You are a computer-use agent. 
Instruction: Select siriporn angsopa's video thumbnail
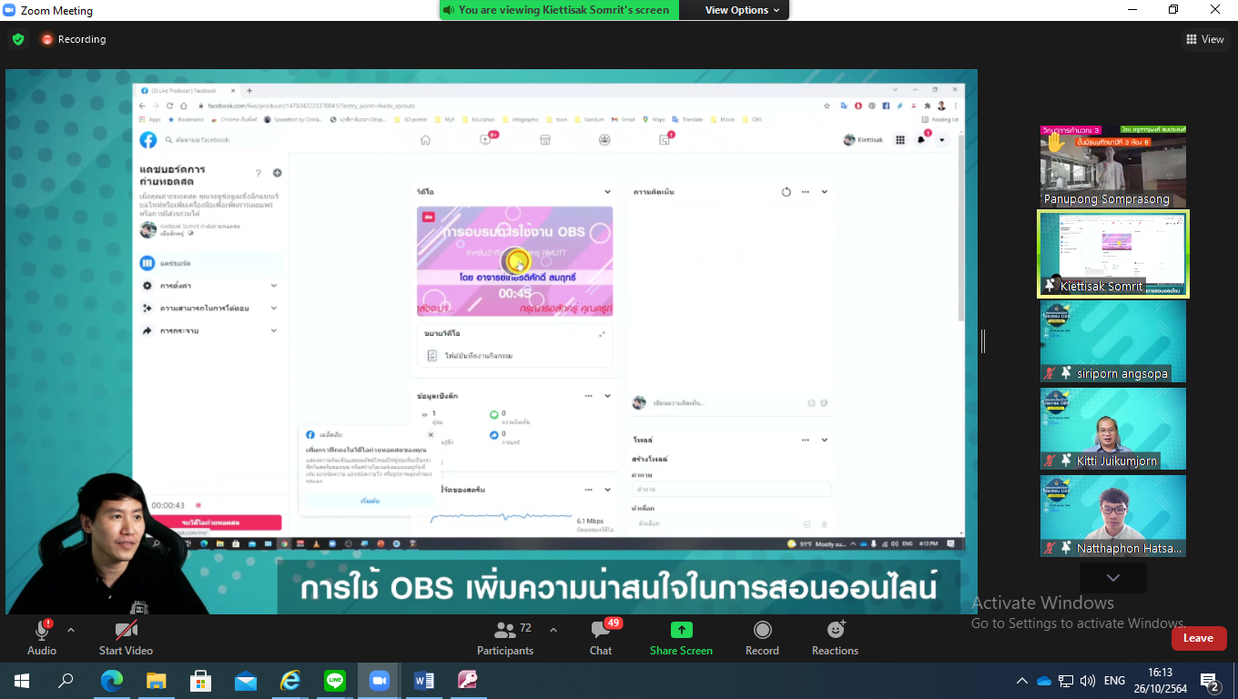[1113, 341]
